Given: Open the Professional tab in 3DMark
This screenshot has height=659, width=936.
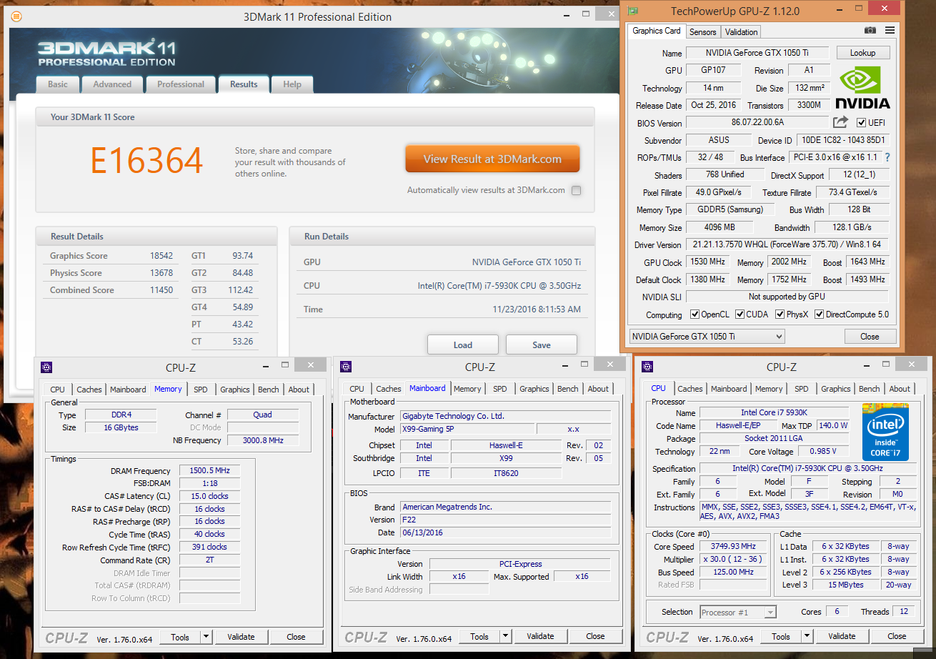Looking at the screenshot, I should coord(181,84).
